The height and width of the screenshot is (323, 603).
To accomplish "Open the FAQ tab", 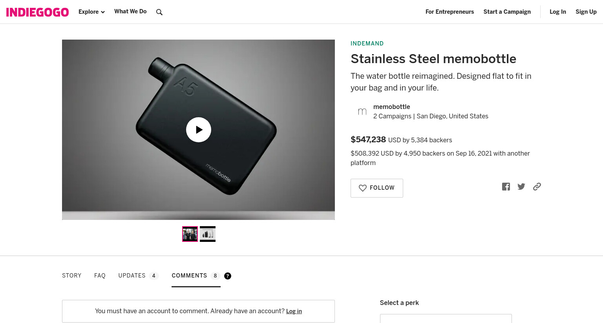I will pyautogui.click(x=100, y=276).
